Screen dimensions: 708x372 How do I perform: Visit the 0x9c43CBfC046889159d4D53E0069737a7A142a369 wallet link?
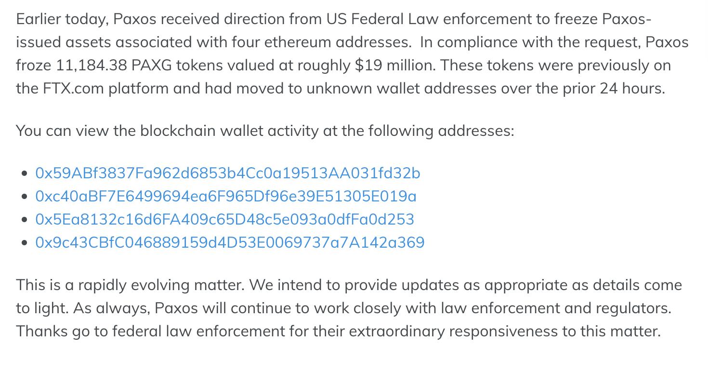tap(230, 242)
